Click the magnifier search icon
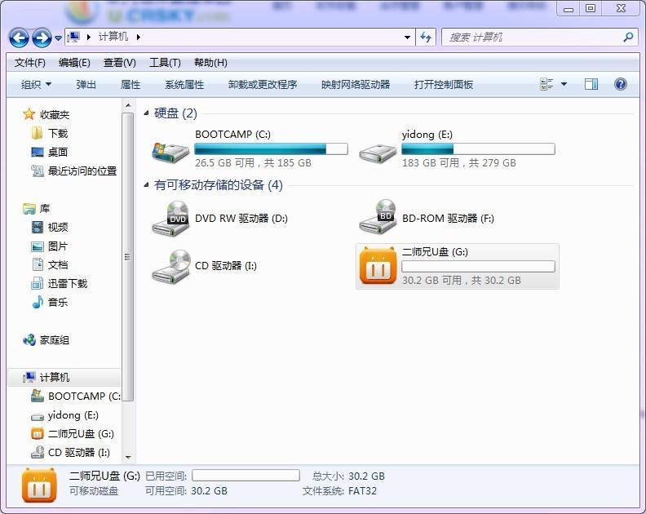 point(628,37)
